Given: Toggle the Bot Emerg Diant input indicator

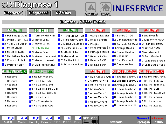Looking at the screenshot, I should coord(3,35).
